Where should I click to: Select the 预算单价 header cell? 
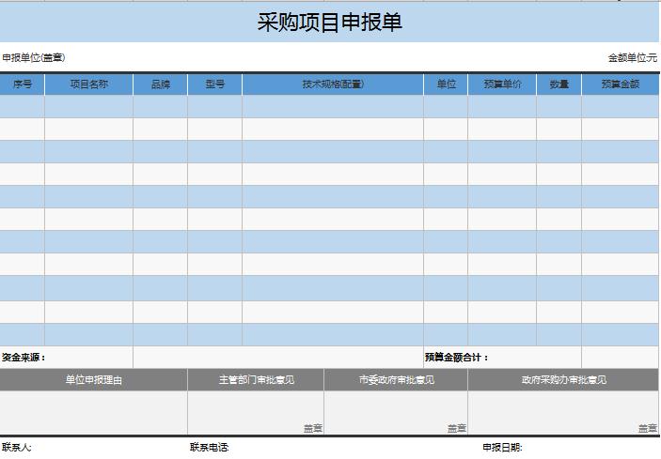[502, 84]
